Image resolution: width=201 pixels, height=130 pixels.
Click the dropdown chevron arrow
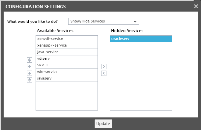click(x=135, y=21)
